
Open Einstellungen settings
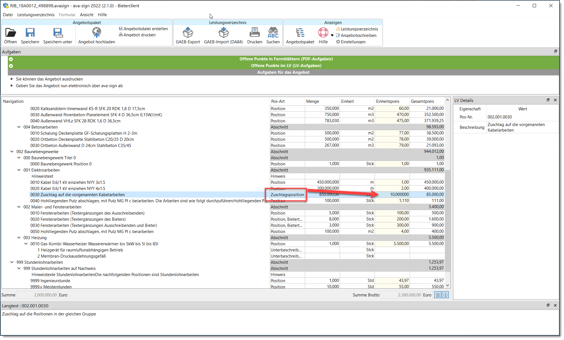click(351, 42)
